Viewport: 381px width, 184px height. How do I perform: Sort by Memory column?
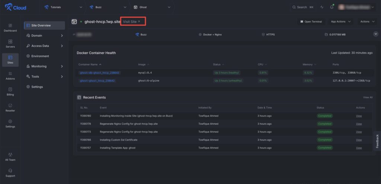click(x=309, y=64)
